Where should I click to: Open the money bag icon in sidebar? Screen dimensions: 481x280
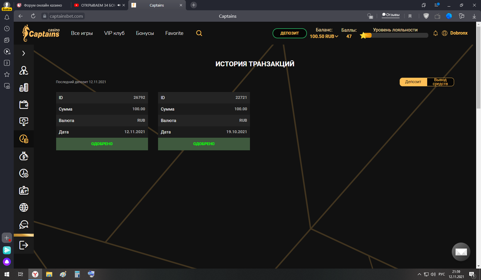click(24, 156)
